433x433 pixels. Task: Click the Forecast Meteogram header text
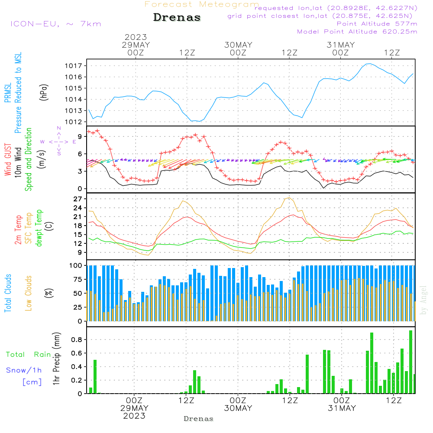(202, 5)
